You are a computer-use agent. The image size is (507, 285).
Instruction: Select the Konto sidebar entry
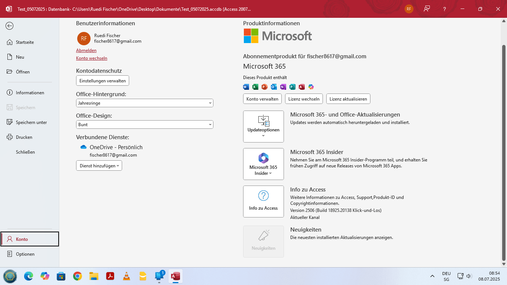30,239
